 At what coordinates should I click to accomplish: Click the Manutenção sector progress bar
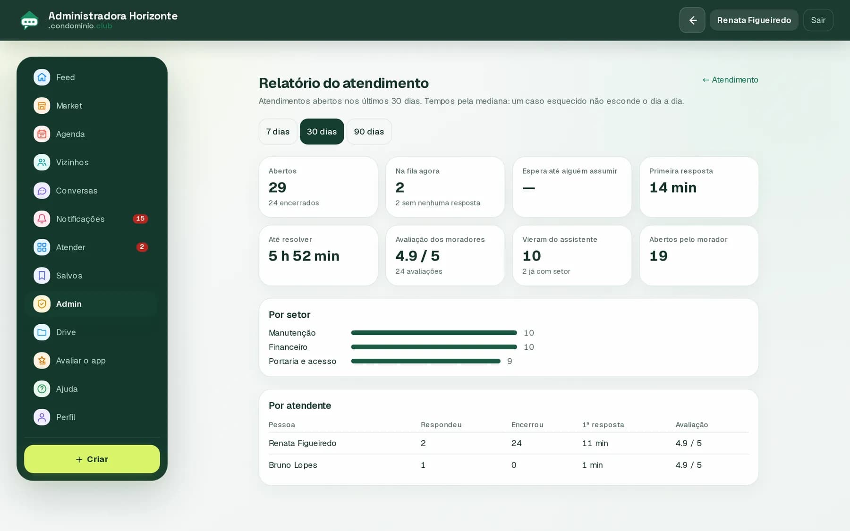coord(434,333)
